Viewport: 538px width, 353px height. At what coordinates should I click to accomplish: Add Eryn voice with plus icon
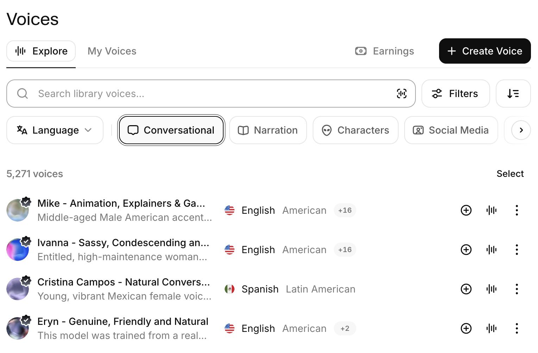[466, 328]
